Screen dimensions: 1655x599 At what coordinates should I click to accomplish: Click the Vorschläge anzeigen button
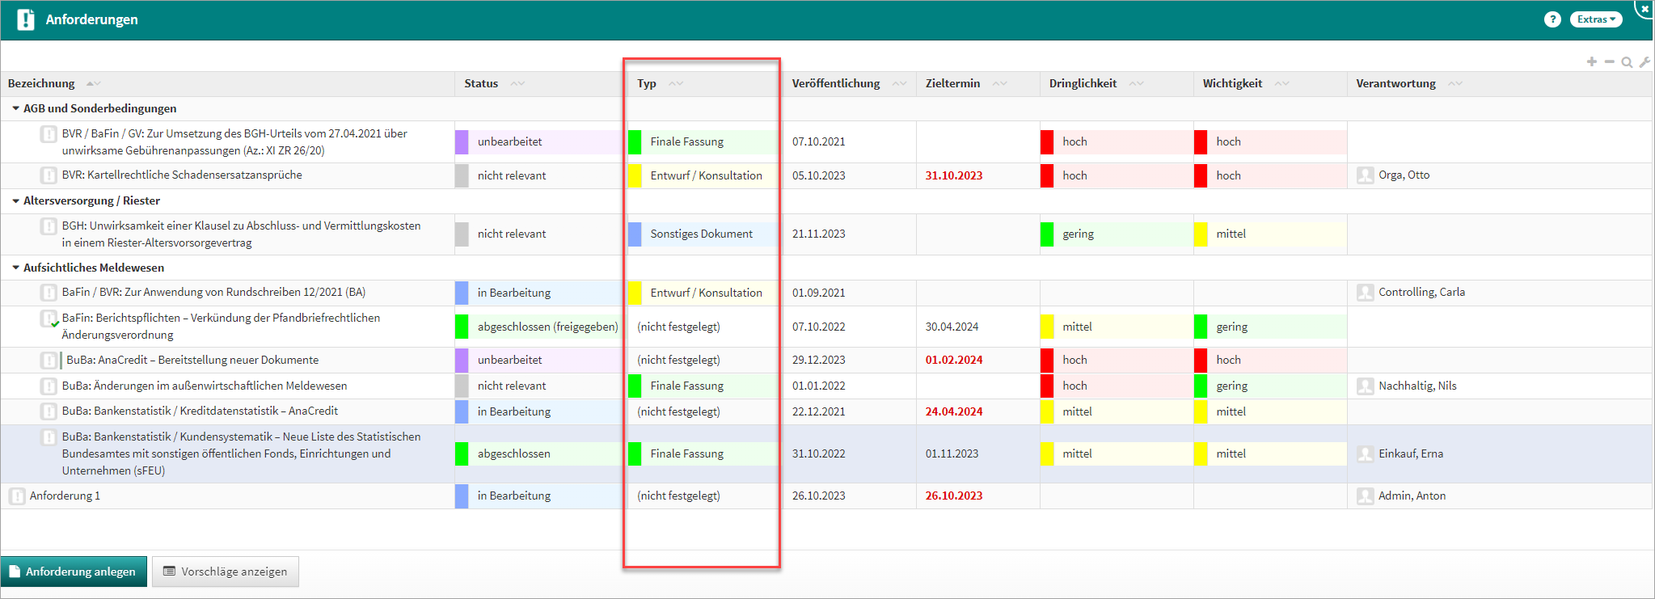pyautogui.click(x=226, y=572)
